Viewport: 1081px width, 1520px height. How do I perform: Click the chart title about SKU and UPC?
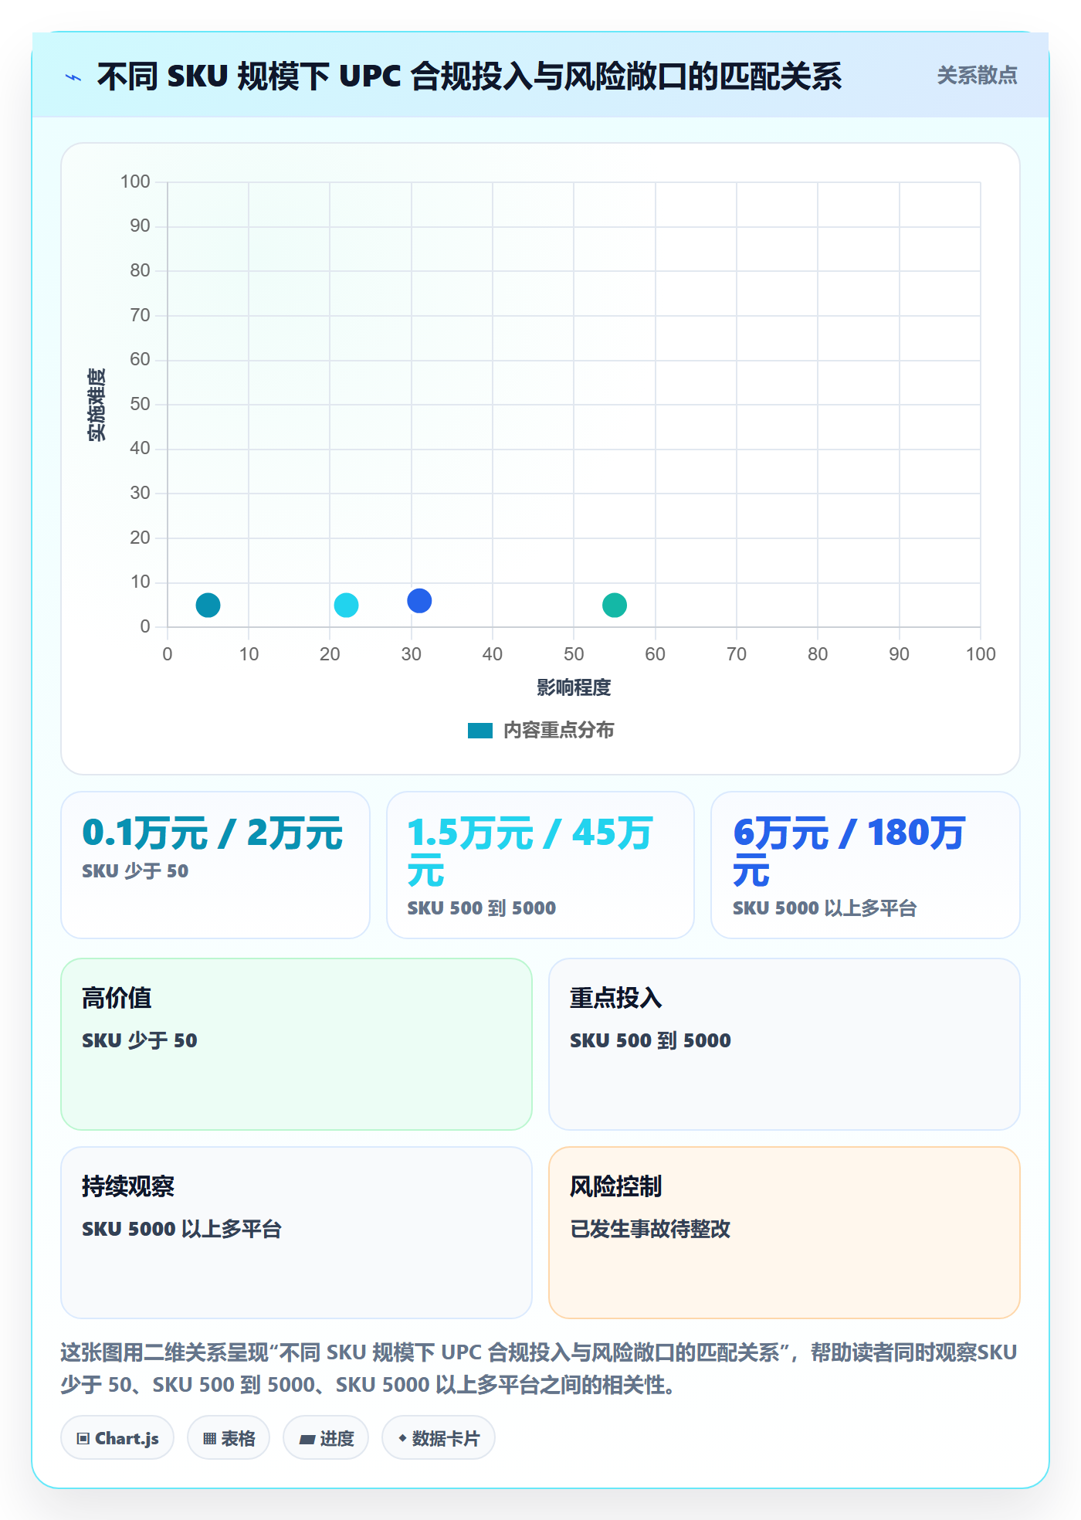point(469,76)
